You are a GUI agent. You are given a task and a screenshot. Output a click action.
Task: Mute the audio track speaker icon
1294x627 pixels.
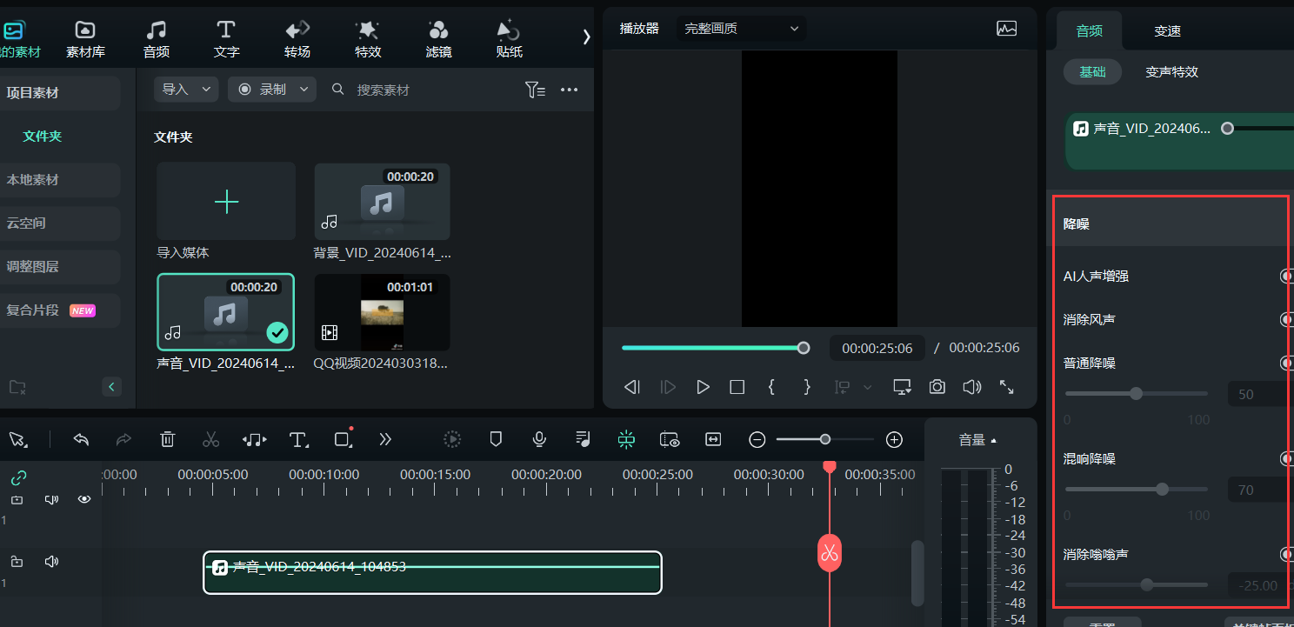click(51, 562)
